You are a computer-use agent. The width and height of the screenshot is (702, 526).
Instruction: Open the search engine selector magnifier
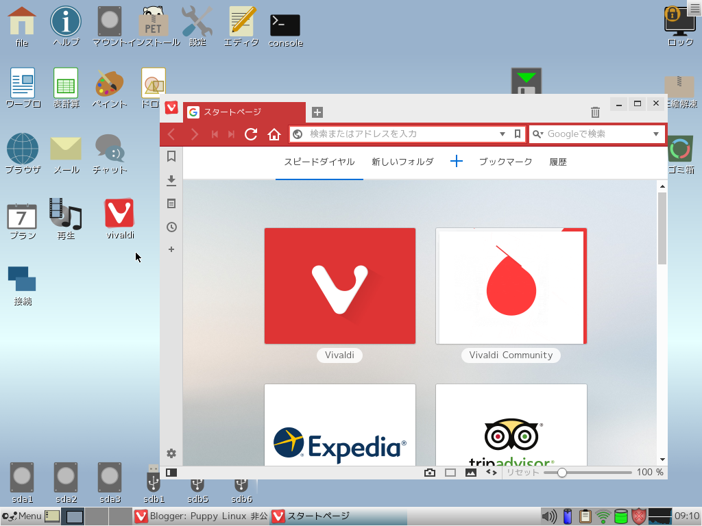tap(537, 134)
